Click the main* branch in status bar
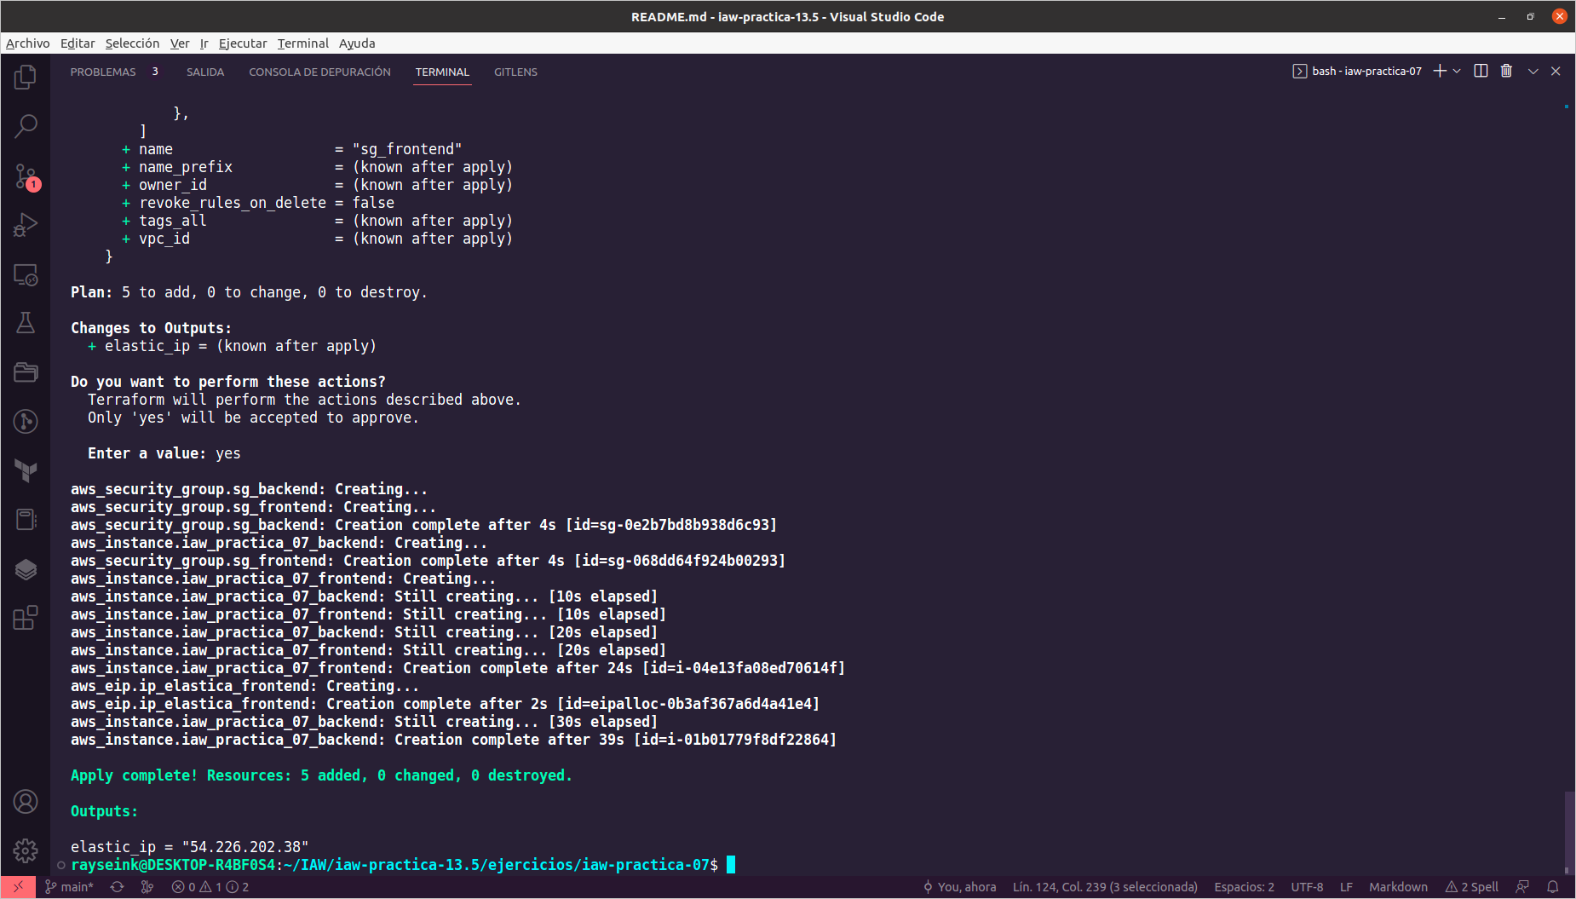The image size is (1576, 899). (x=71, y=886)
